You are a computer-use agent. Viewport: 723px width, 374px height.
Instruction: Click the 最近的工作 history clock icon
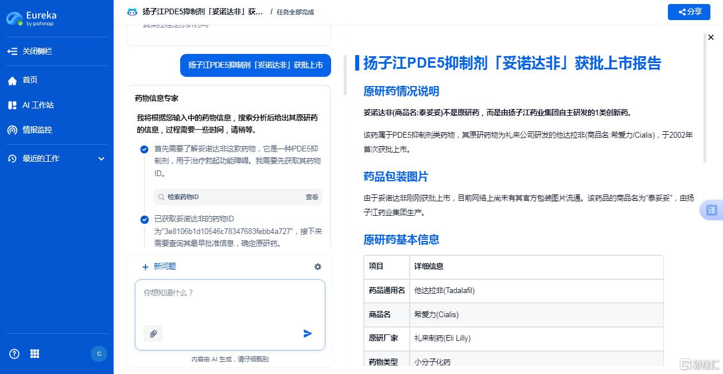point(12,158)
